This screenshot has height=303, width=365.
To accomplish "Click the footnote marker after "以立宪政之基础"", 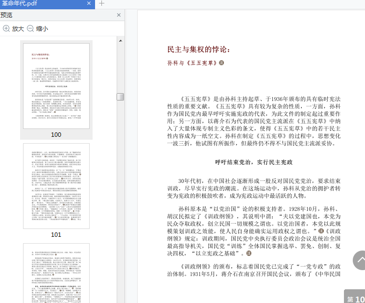I will [x=249, y=253].
